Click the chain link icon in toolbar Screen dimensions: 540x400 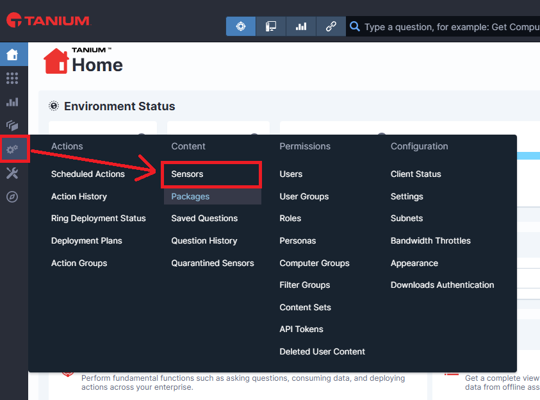pyautogui.click(x=331, y=26)
